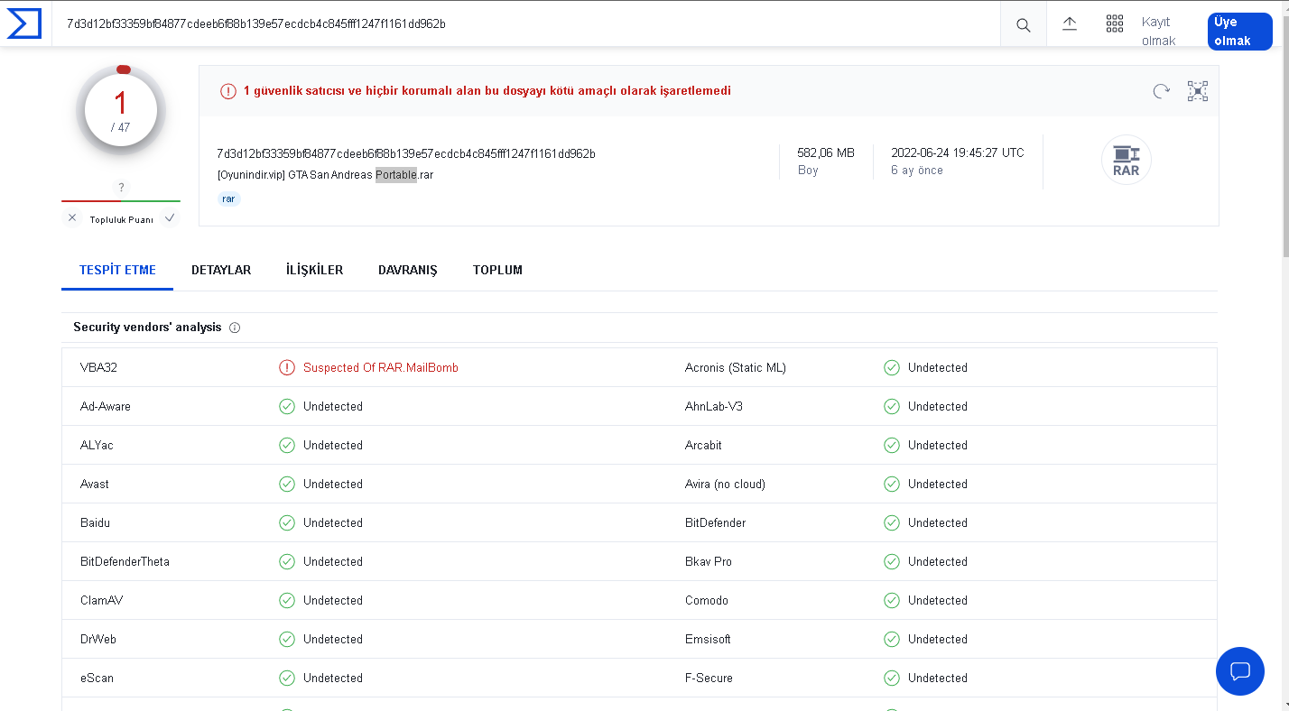
Task: Open the chat bubble widget
Action: pos(1240,671)
